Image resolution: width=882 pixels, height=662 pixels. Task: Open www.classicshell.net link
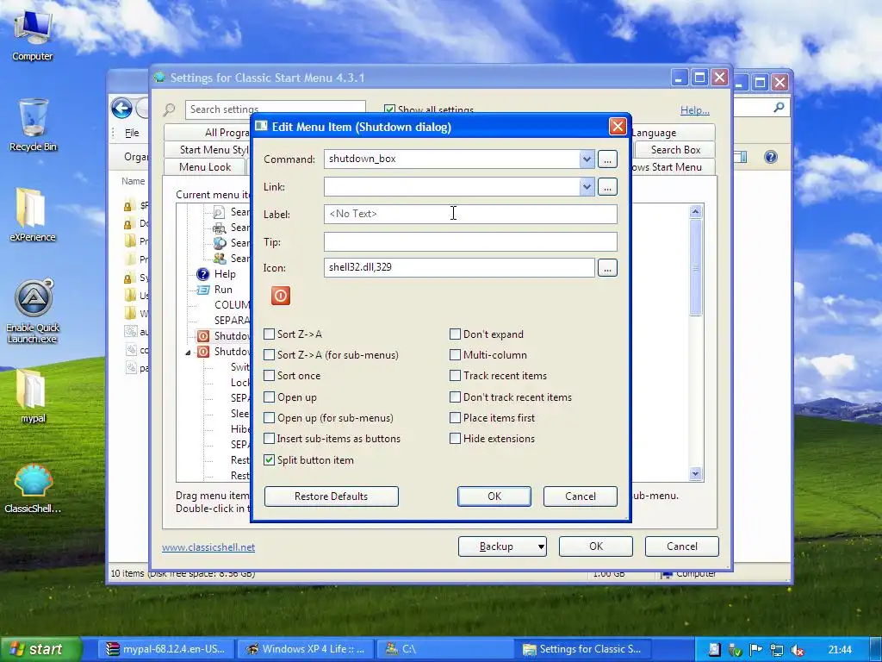[x=208, y=547]
